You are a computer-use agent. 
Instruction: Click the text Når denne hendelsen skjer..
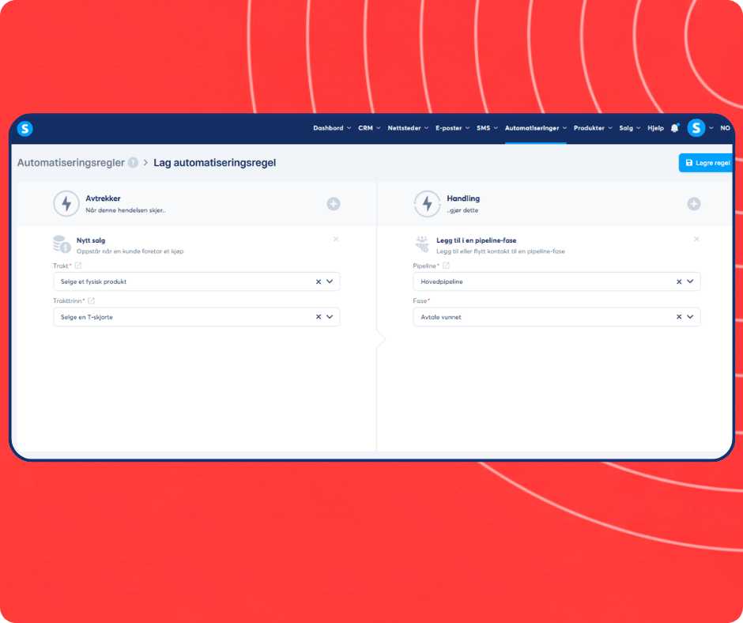pos(126,210)
